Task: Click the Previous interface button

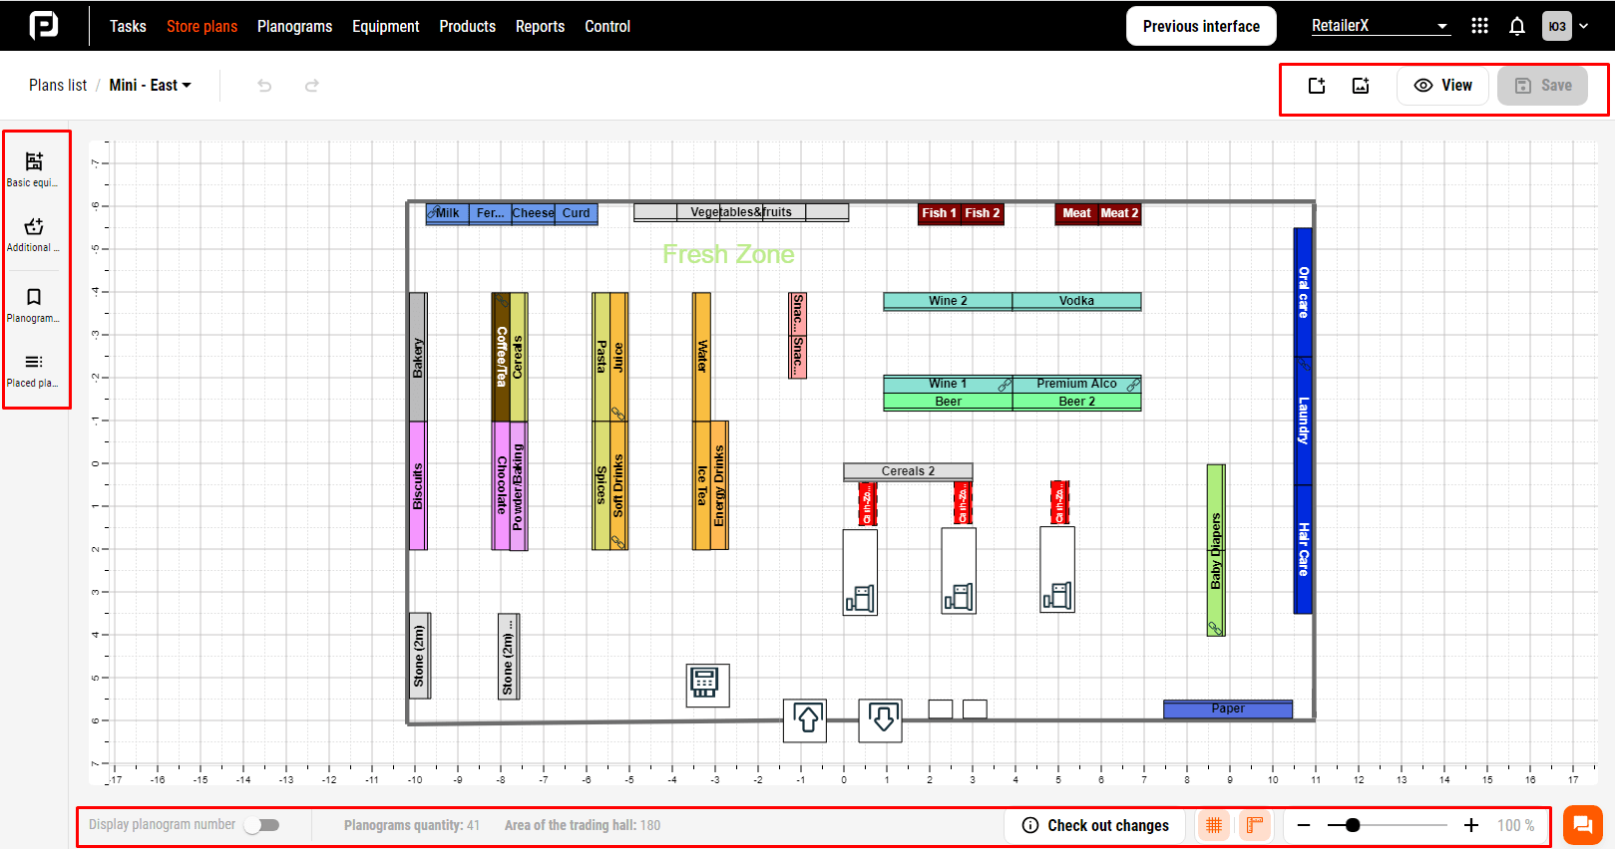Action: coord(1201,27)
